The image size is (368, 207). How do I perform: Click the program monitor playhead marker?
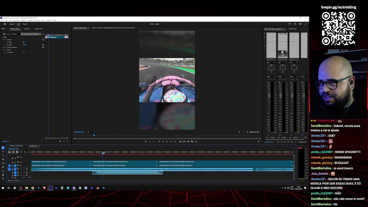pos(94,135)
